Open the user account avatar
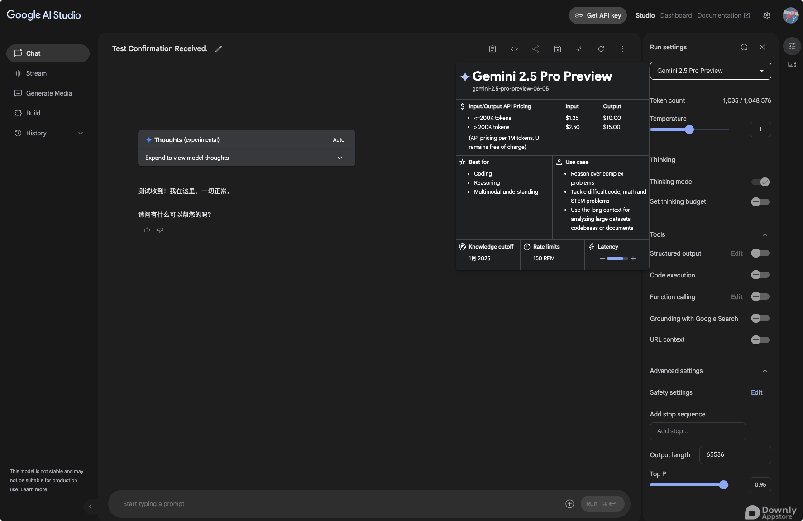Image resolution: width=803 pixels, height=521 pixels. pos(791,15)
